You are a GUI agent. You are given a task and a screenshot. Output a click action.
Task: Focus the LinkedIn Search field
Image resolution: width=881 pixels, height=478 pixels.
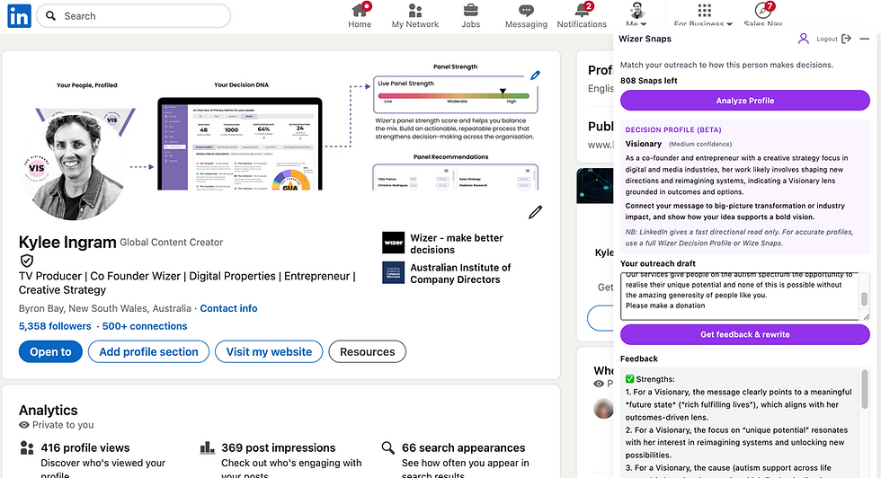pyautogui.click(x=134, y=16)
